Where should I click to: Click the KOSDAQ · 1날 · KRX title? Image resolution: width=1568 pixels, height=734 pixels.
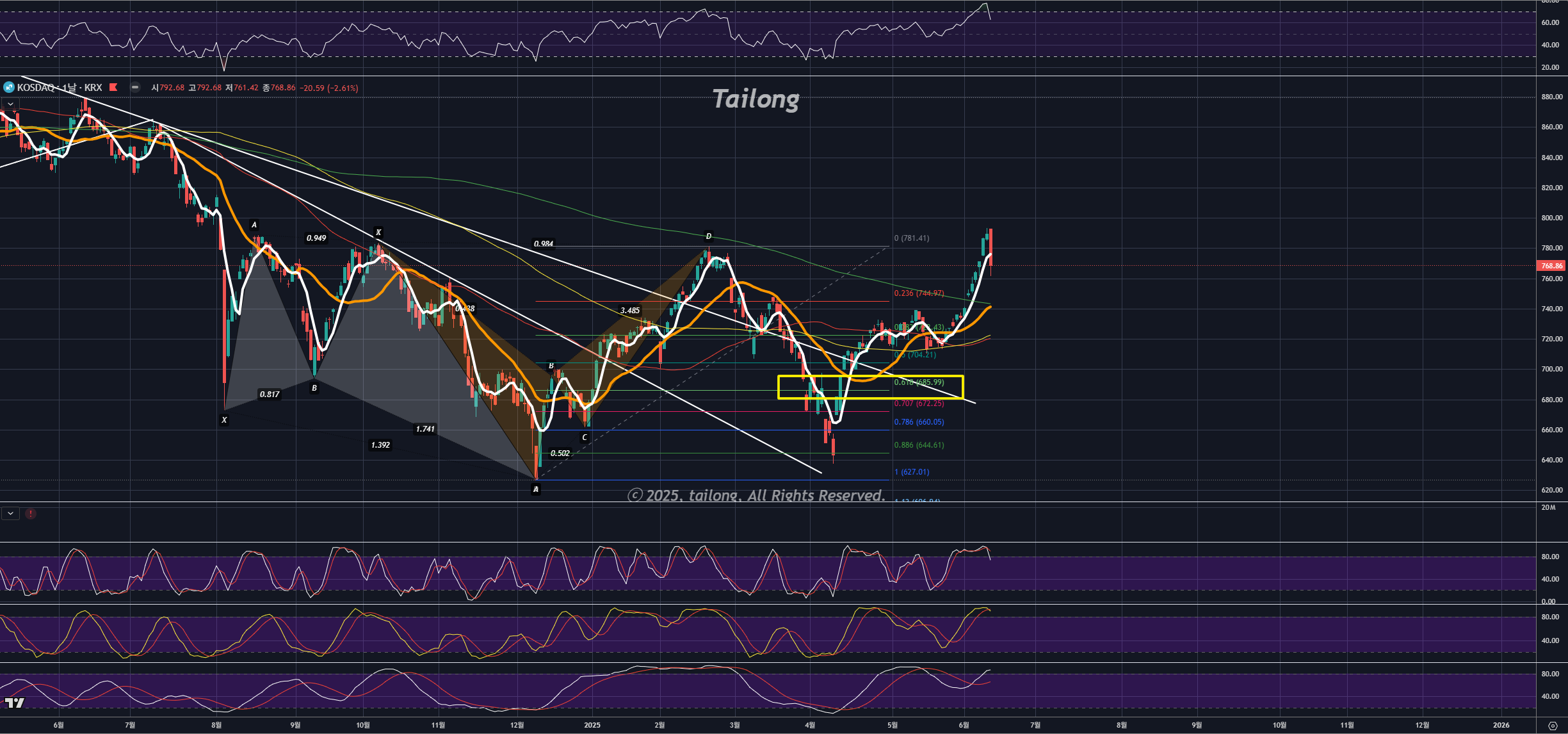click(60, 87)
